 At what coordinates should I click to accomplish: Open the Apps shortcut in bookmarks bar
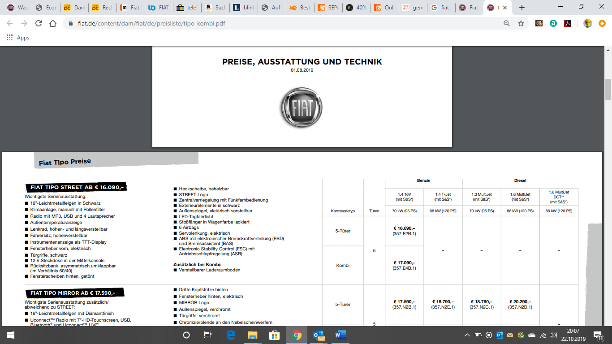[18, 38]
